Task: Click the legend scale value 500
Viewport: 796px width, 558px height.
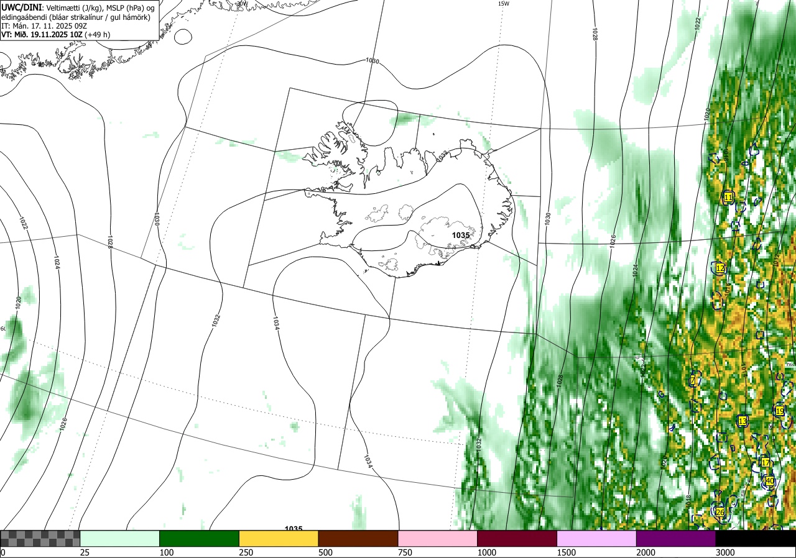Action: coord(325,552)
